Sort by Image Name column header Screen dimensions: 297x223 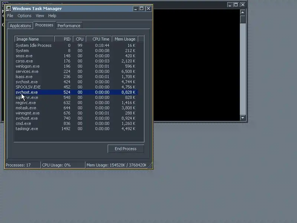(34, 39)
